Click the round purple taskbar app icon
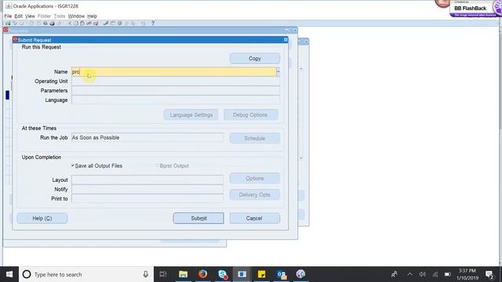Image resolution: width=502 pixels, height=282 pixels. [x=300, y=274]
